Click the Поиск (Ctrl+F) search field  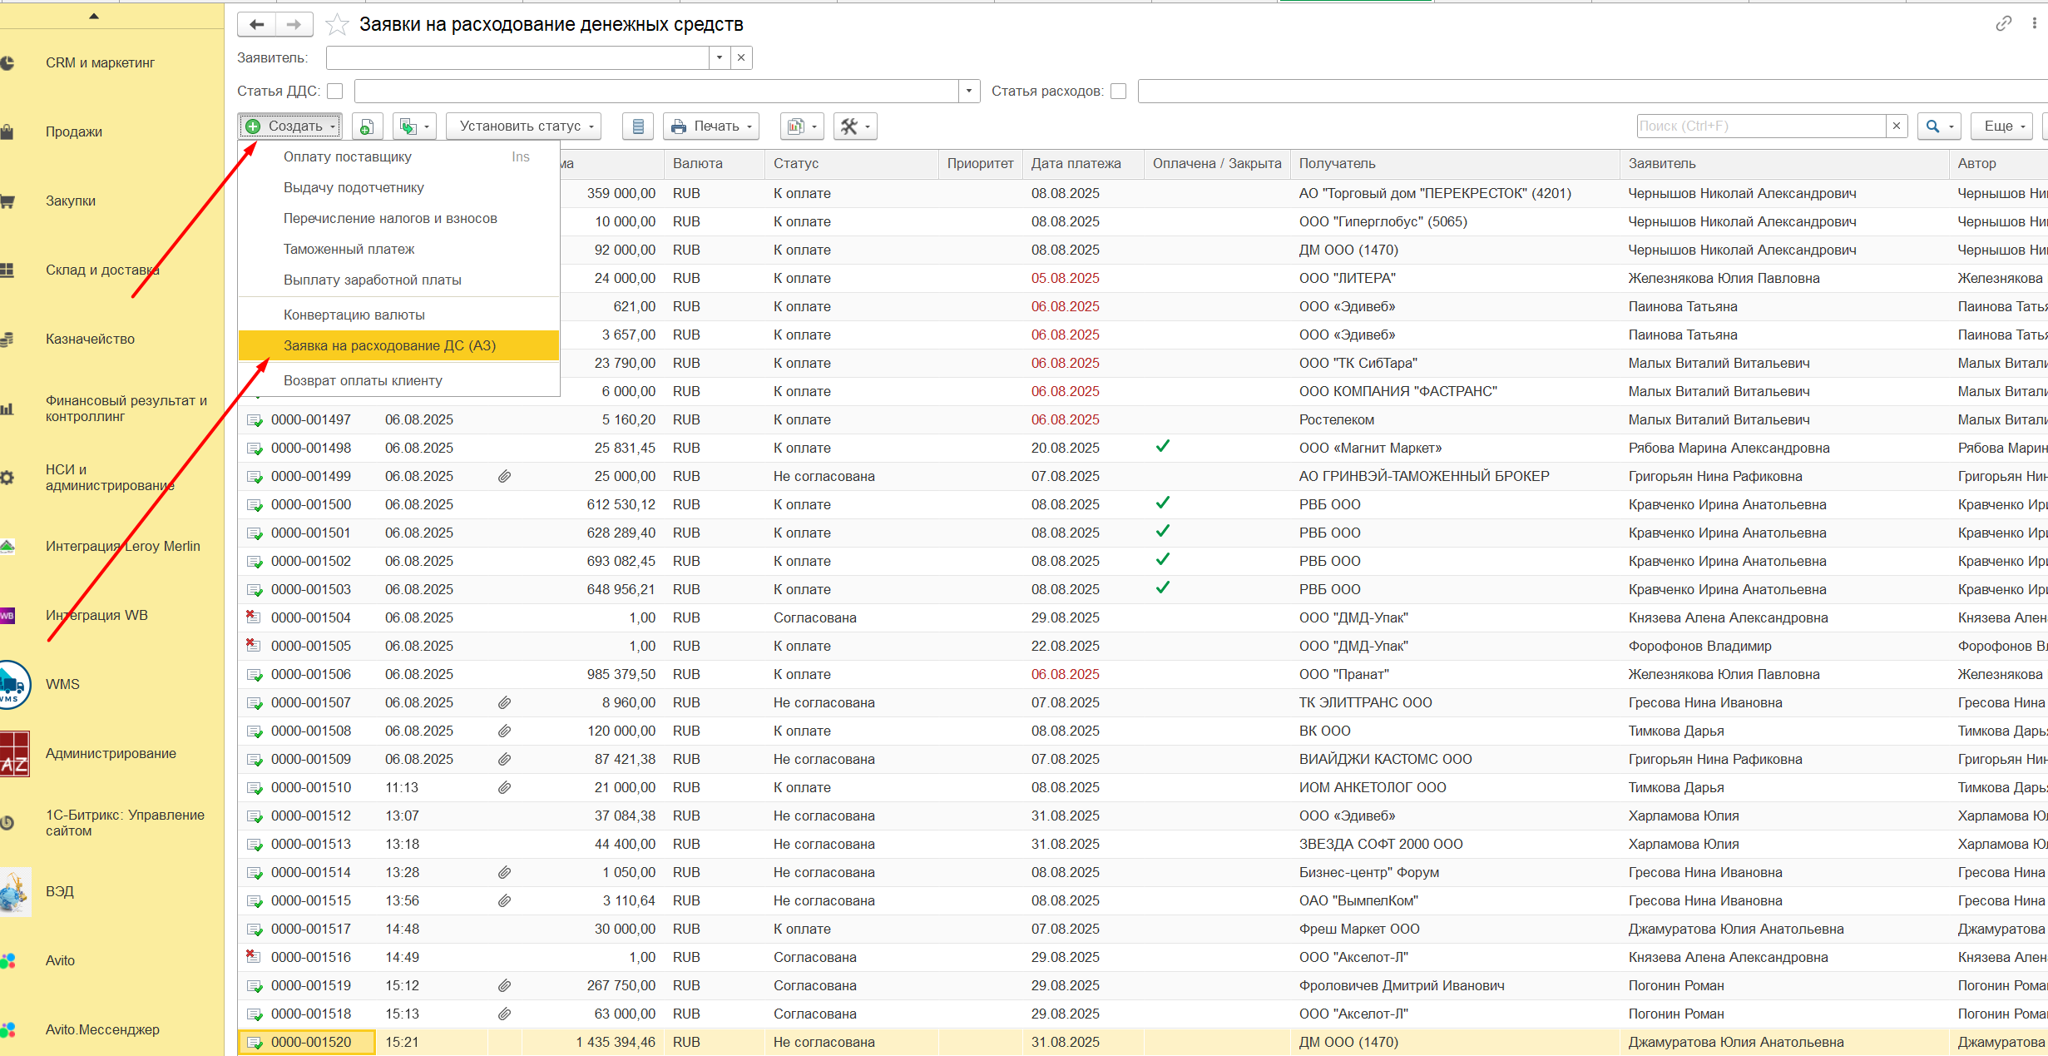click(x=1759, y=126)
